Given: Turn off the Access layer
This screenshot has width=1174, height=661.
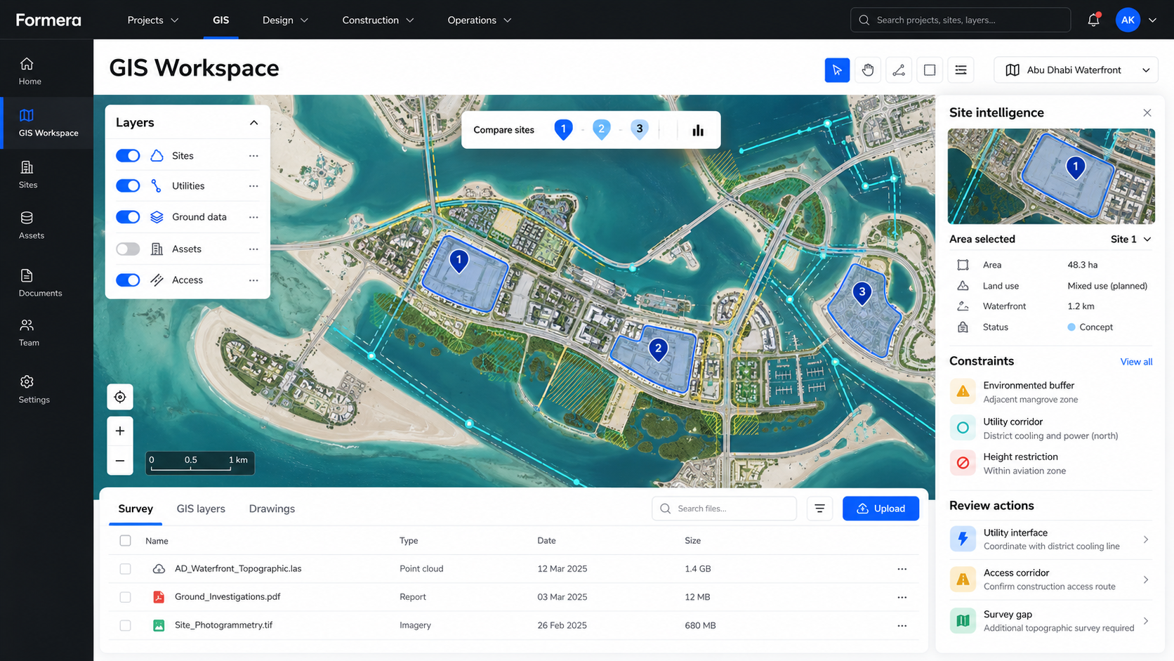Looking at the screenshot, I should (128, 280).
